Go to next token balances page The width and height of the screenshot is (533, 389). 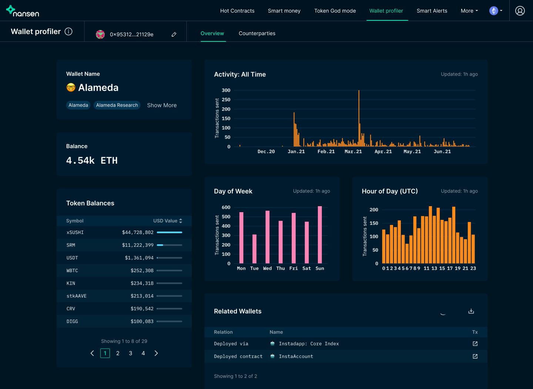click(156, 353)
